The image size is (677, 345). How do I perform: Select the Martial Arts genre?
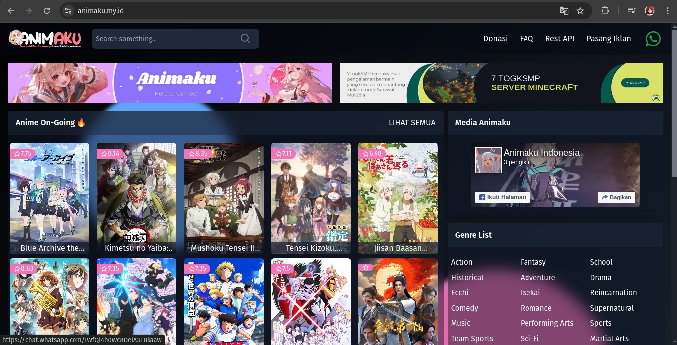click(609, 339)
